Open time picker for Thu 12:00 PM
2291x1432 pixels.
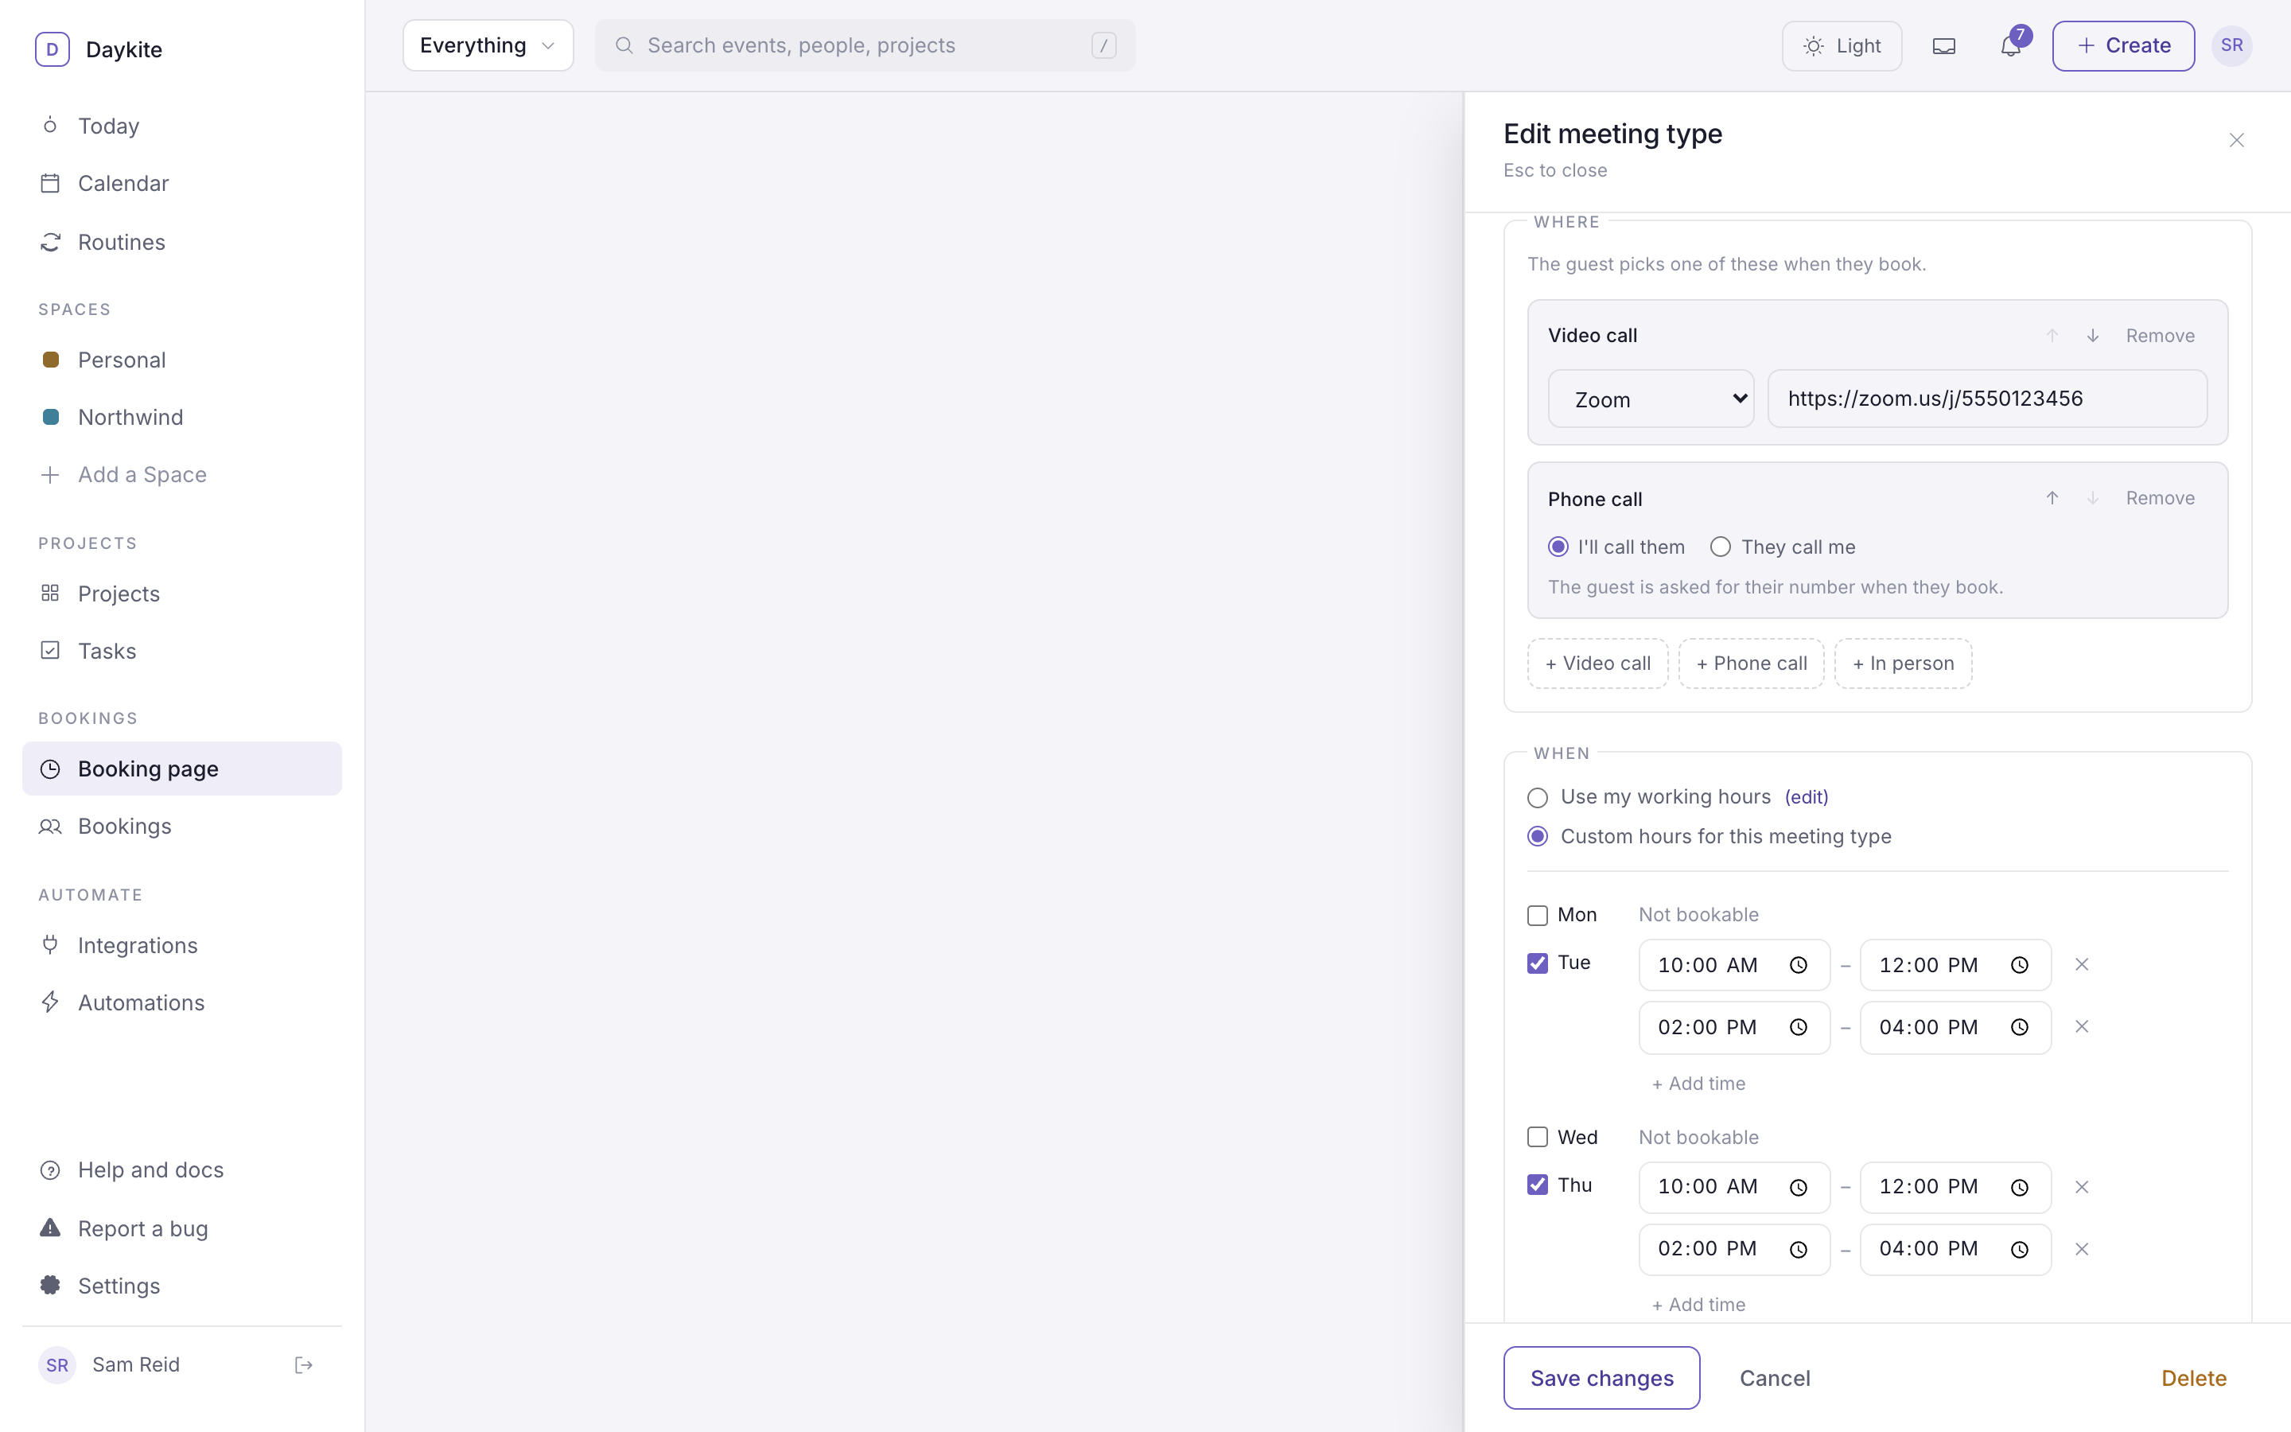[x=2019, y=1188]
